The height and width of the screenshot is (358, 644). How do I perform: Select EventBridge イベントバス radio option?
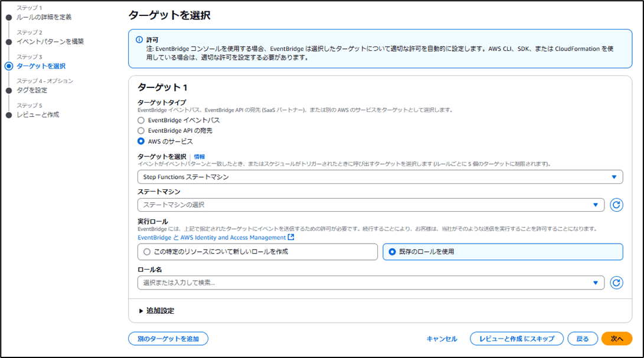point(141,120)
